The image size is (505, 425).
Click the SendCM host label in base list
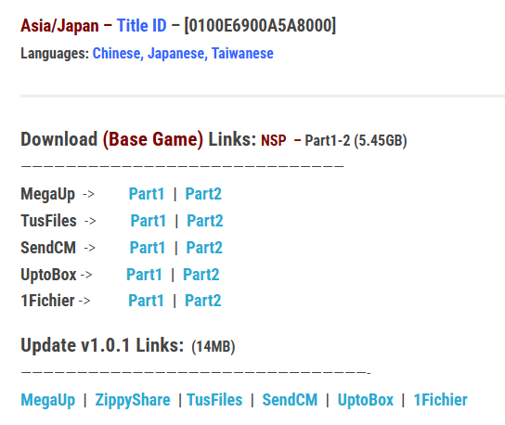[x=48, y=248]
